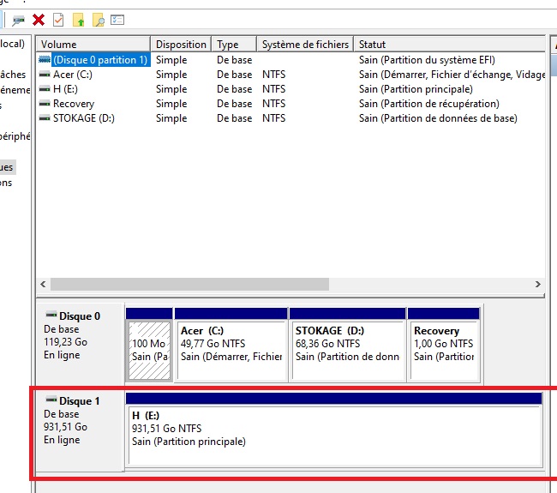Select Acer (C:) volume in the list
557x493 pixels.
click(72, 75)
